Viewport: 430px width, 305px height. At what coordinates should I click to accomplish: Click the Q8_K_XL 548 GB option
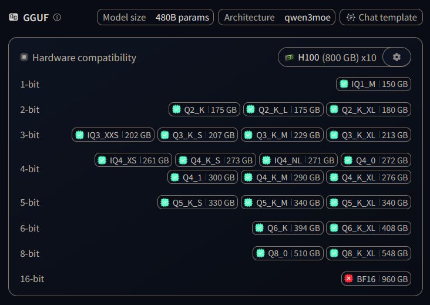[x=368, y=253]
